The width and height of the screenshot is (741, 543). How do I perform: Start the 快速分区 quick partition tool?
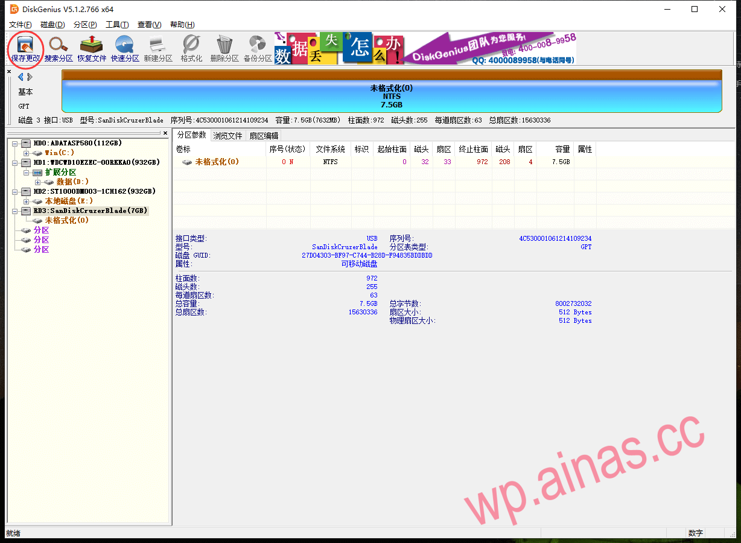[x=125, y=49]
